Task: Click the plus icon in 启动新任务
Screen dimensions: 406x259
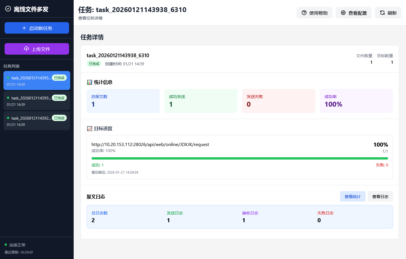Action: (24, 28)
